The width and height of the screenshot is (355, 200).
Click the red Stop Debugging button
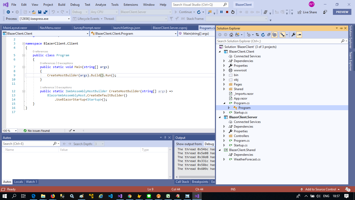coord(227,12)
